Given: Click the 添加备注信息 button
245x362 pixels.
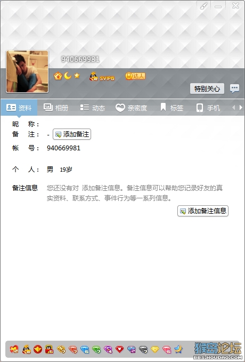Looking at the screenshot, I should pyautogui.click(x=203, y=211).
